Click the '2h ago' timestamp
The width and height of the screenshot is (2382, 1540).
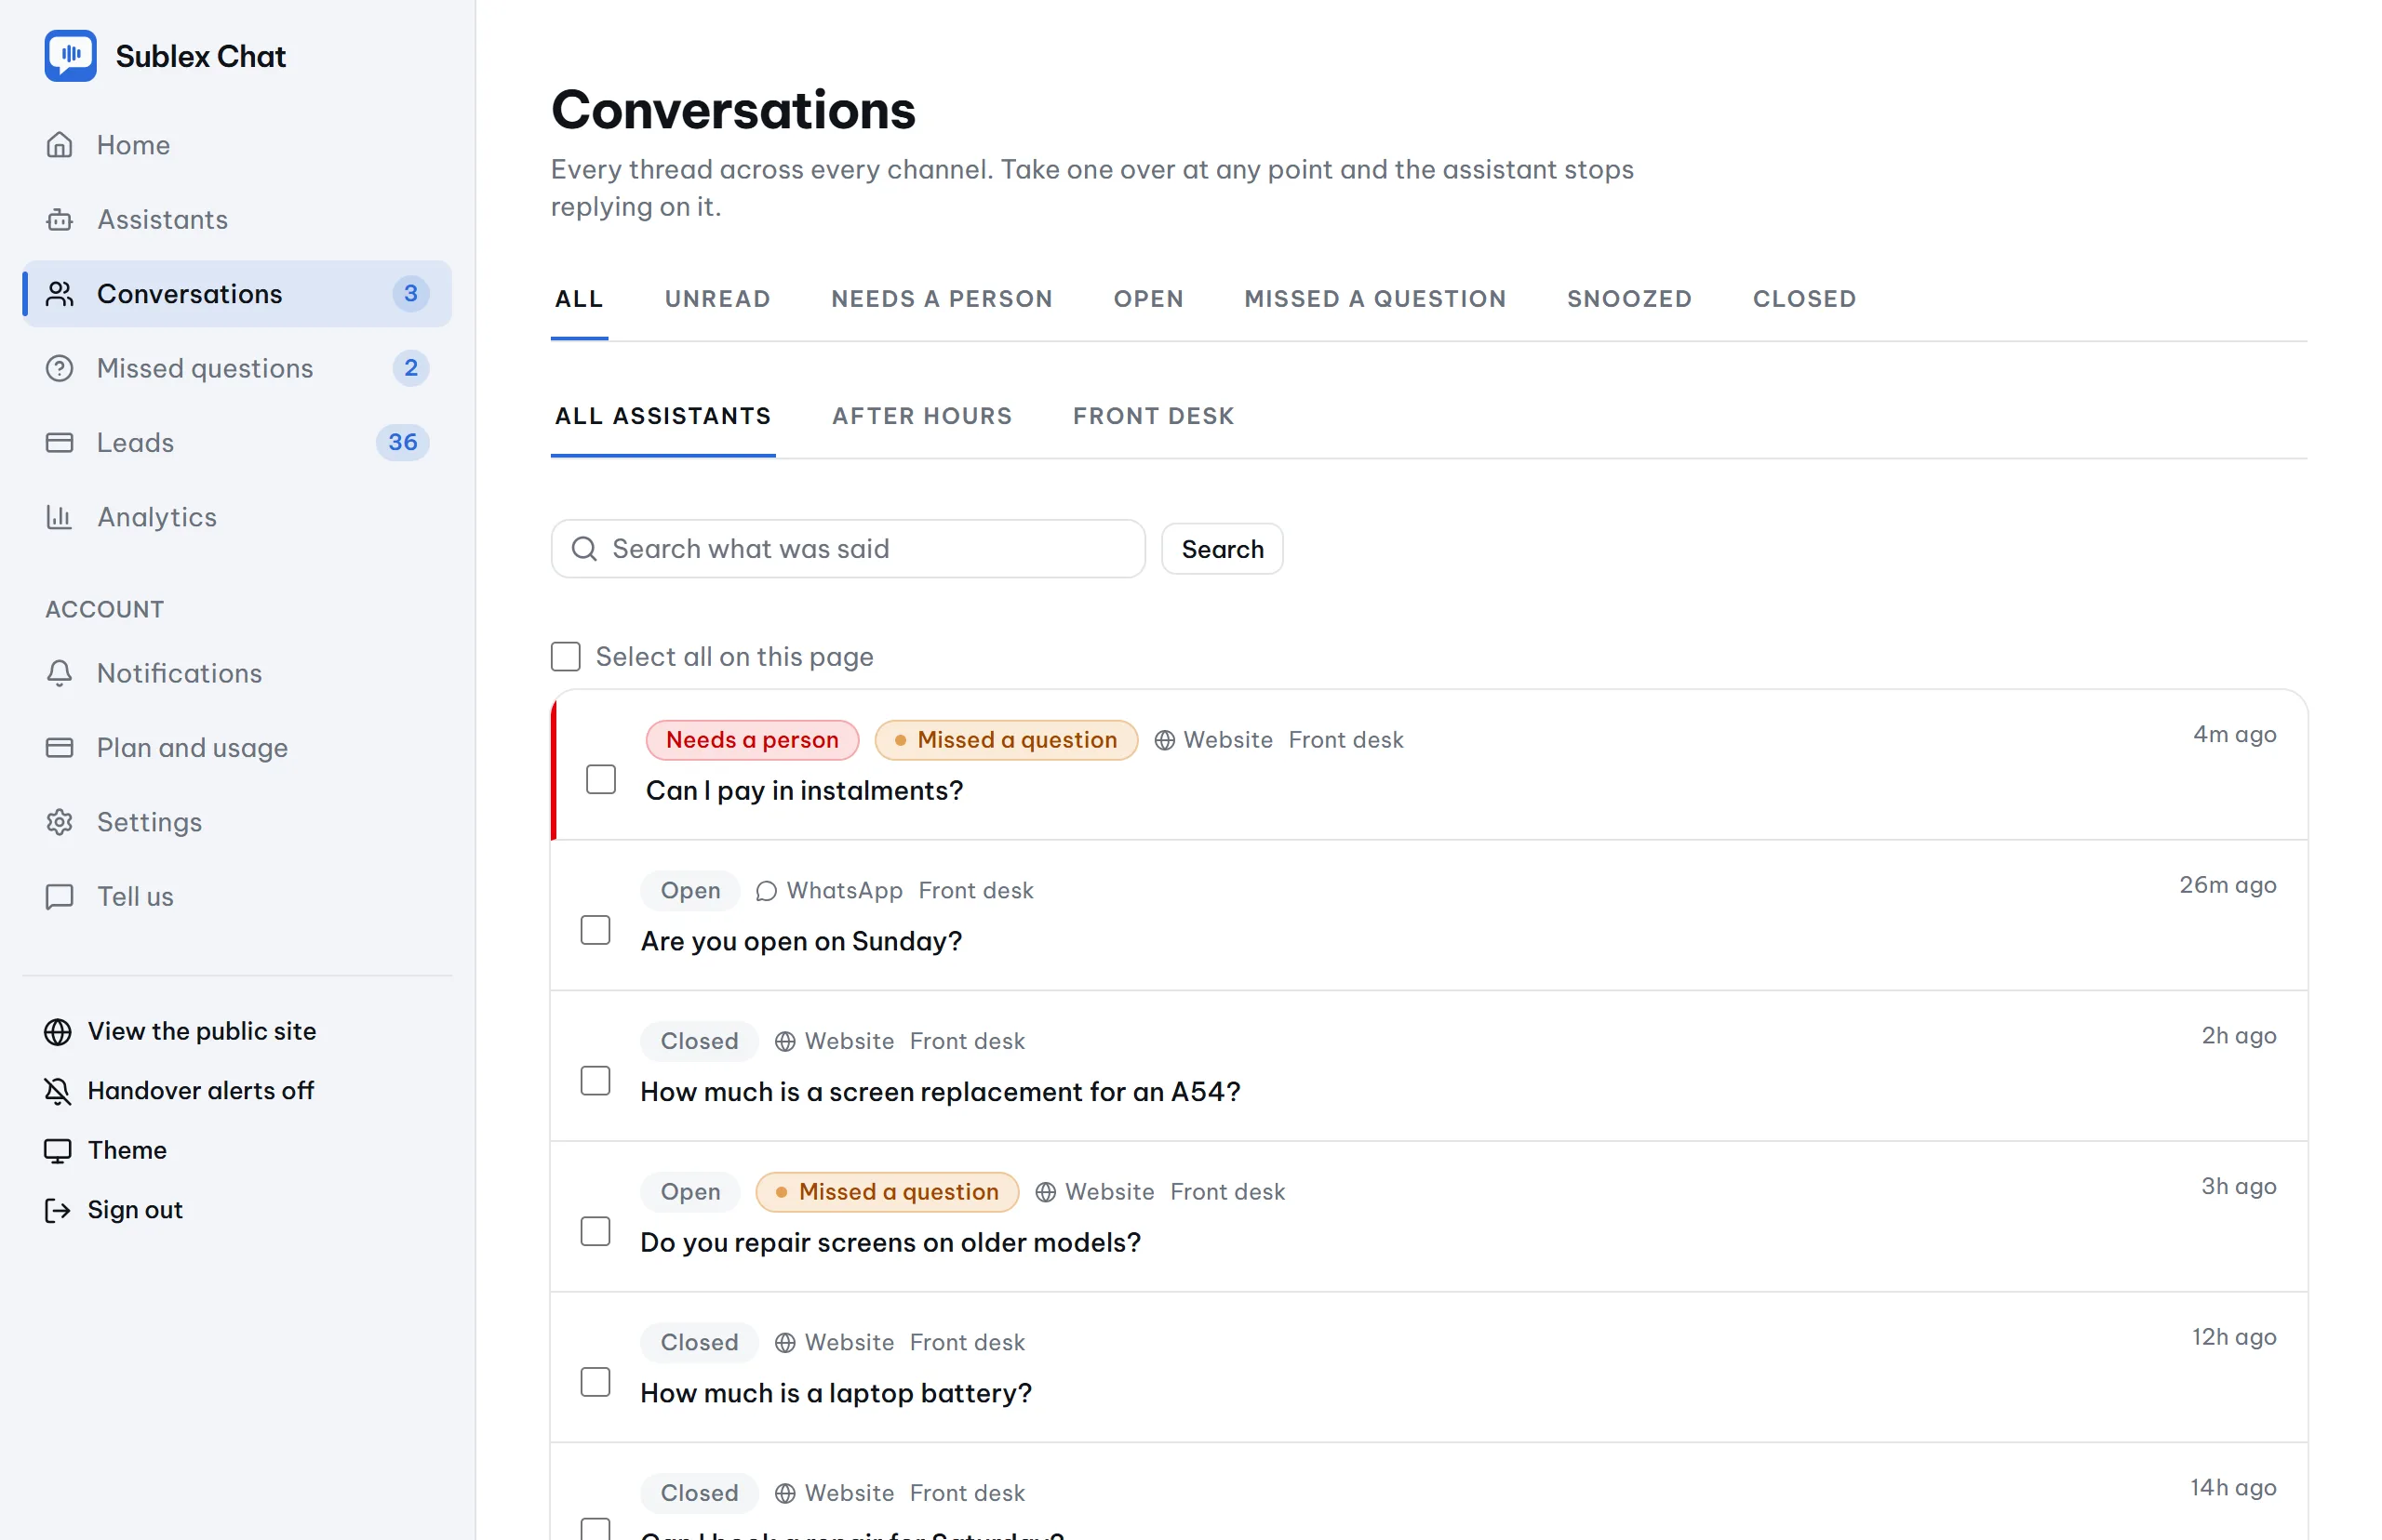click(2238, 1035)
